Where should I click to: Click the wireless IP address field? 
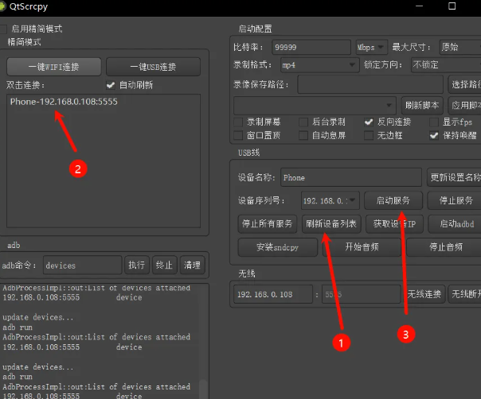click(x=274, y=294)
